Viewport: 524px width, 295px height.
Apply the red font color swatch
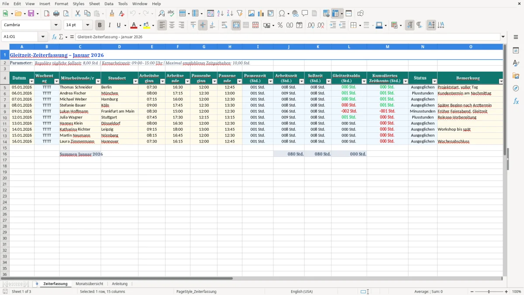click(134, 25)
